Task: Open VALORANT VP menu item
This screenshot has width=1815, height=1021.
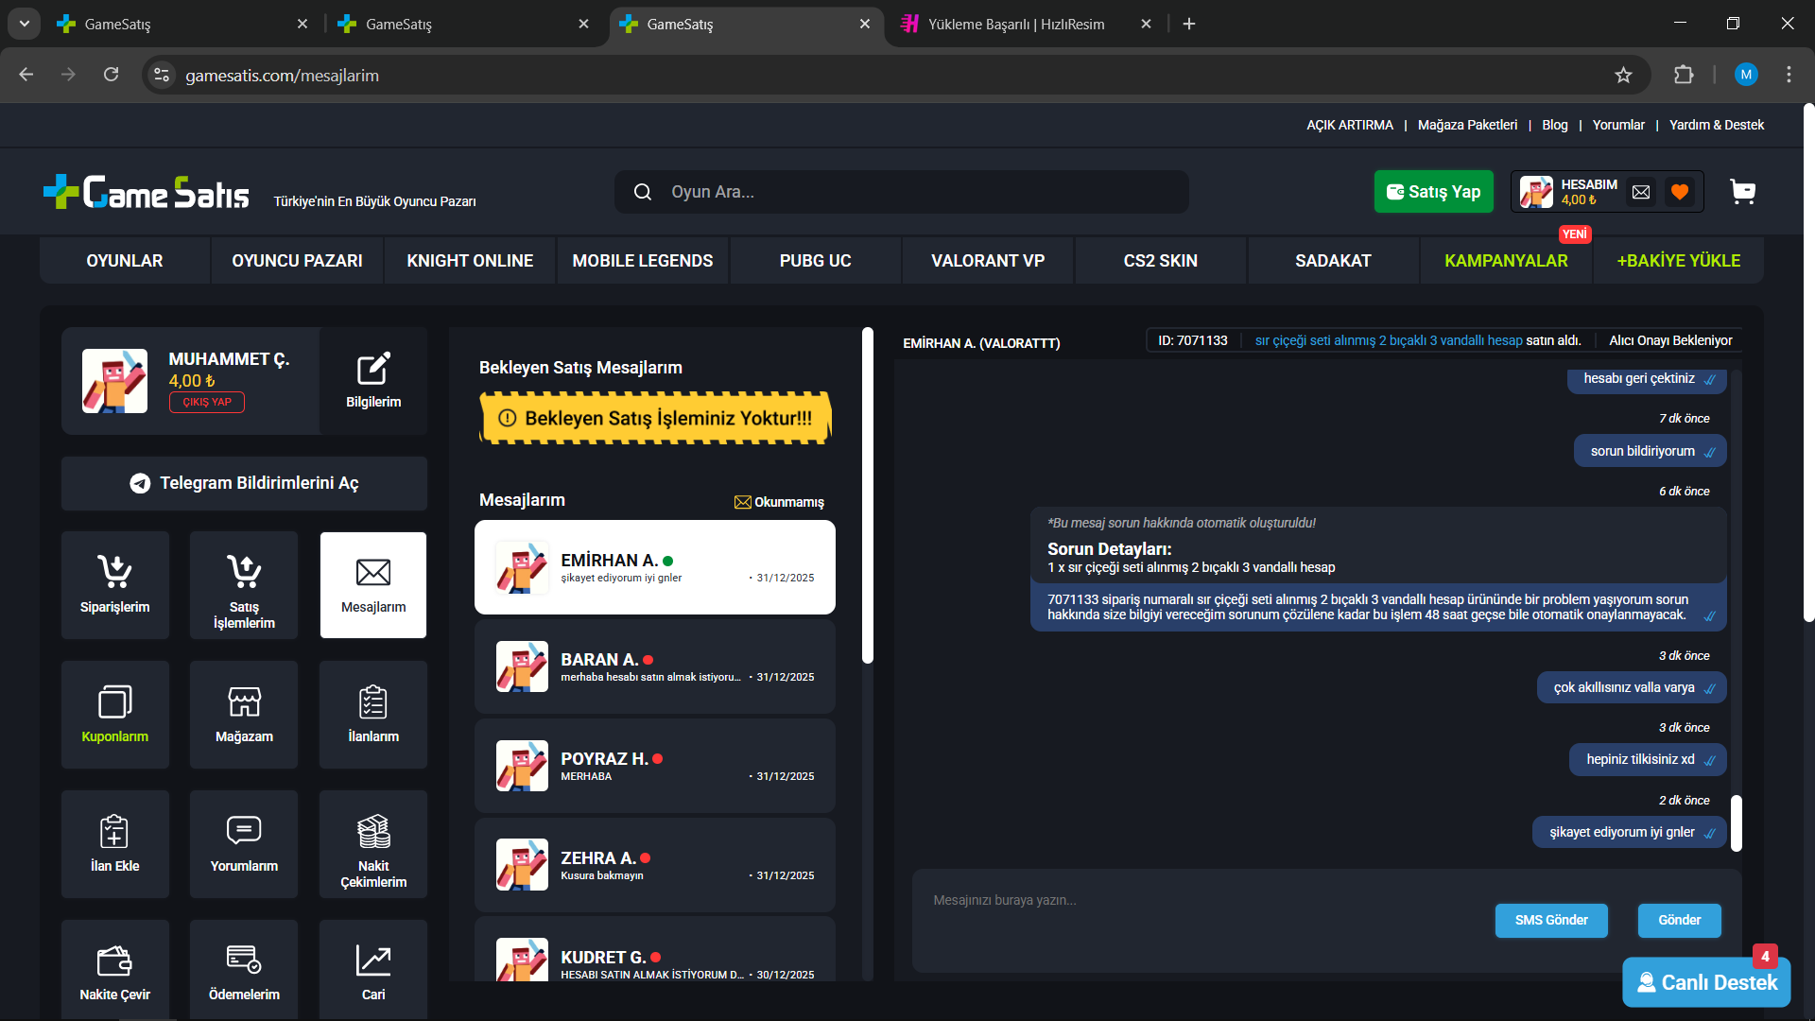Action: [988, 261]
